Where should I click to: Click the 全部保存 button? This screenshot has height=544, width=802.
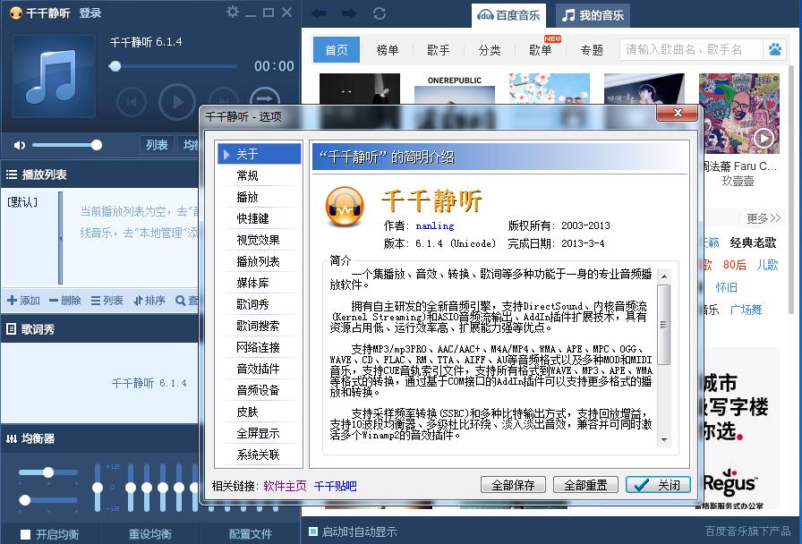click(513, 485)
